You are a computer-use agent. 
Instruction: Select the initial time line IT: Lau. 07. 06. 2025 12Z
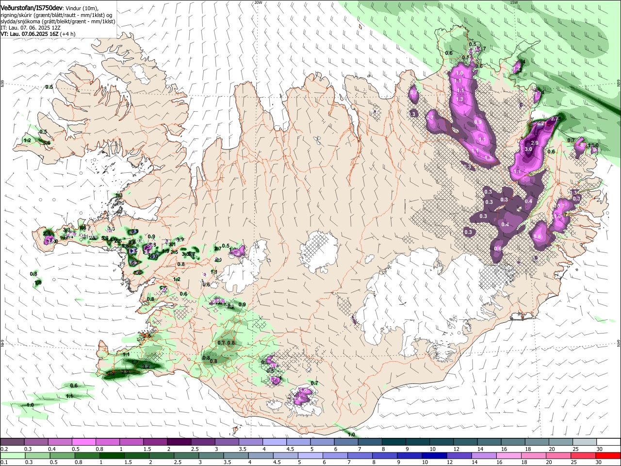click(x=31, y=28)
